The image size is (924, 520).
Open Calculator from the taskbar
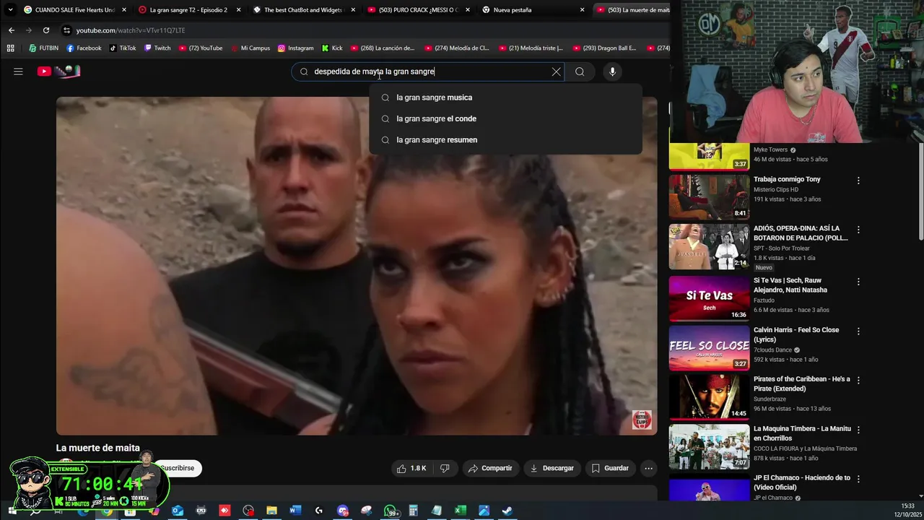[x=413, y=511]
